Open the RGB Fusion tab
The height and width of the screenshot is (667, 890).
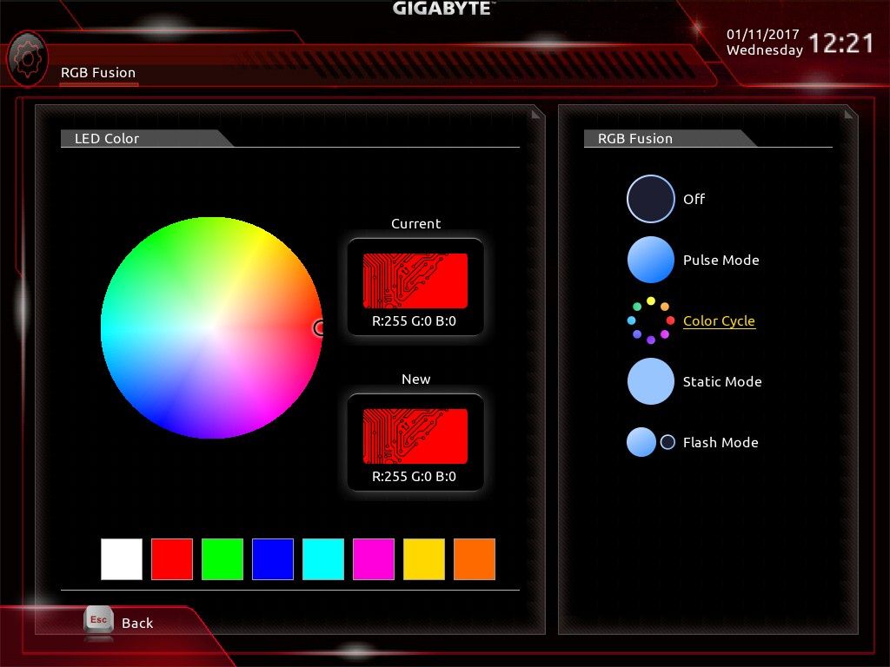(x=98, y=73)
